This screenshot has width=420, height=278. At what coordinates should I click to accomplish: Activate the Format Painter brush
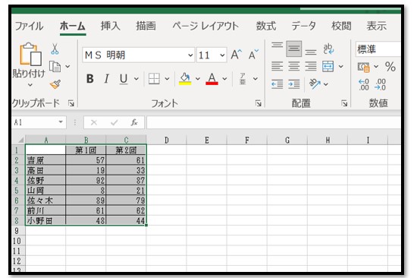55,84
